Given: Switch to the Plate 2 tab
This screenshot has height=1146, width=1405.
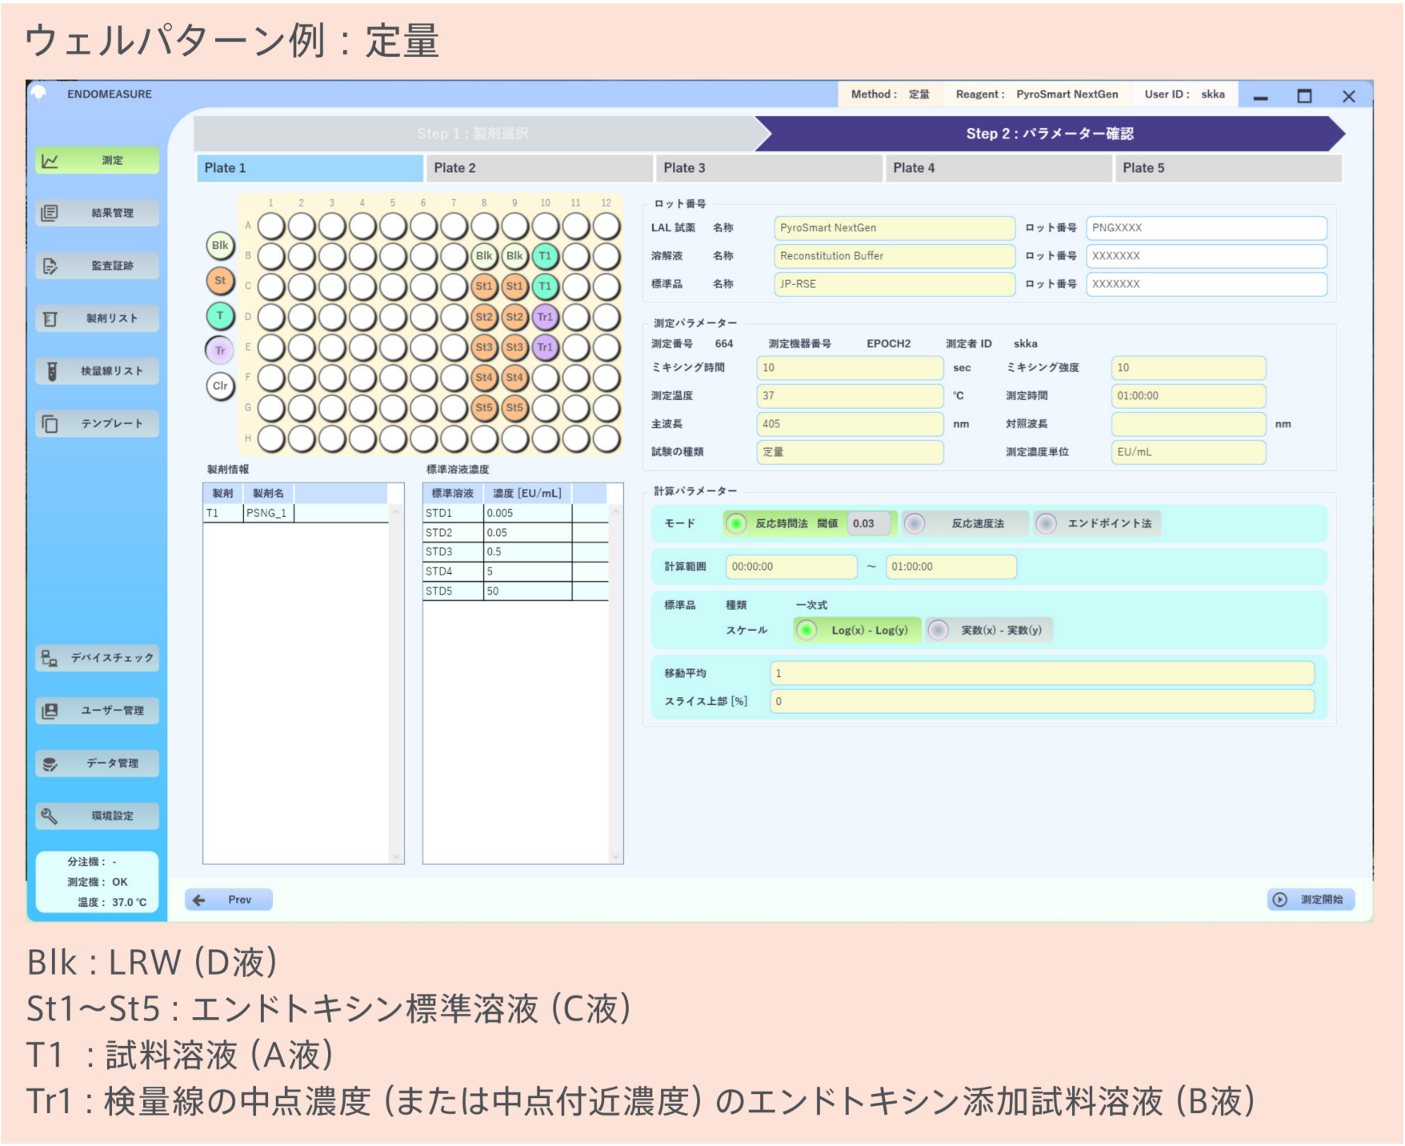Looking at the screenshot, I should click(x=542, y=168).
